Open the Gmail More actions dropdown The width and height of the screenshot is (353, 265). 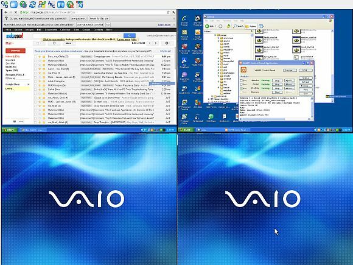click(x=69, y=43)
